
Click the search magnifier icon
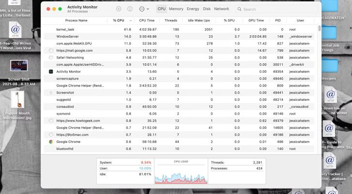pos(239,9)
